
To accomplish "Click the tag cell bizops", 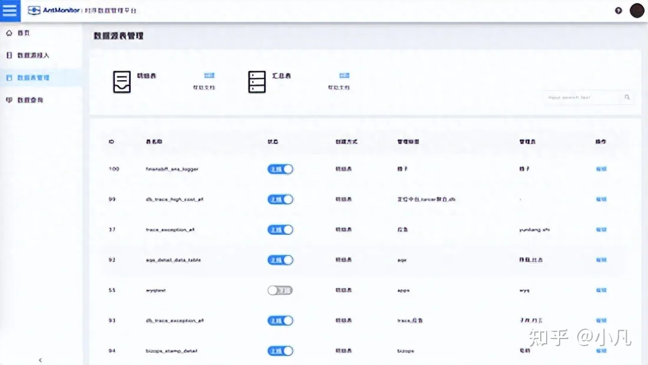I will [x=406, y=351].
